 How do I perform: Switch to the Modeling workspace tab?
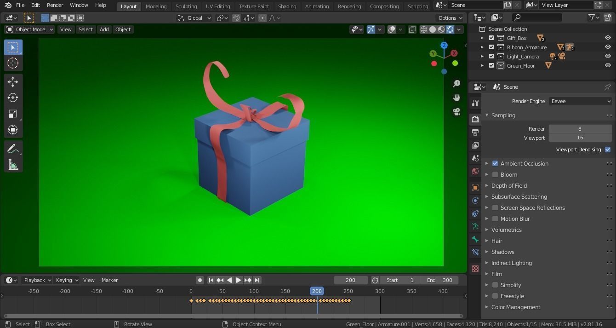point(156,6)
